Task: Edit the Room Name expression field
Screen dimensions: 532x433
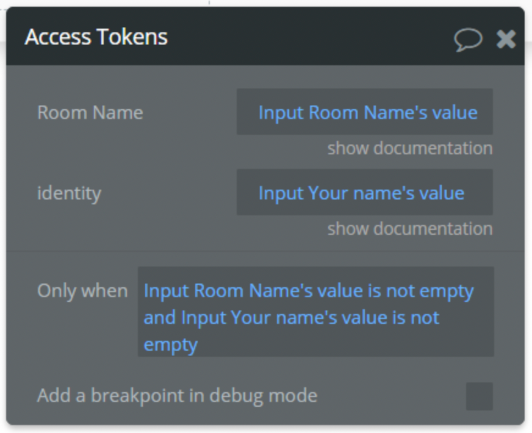Action: [365, 112]
